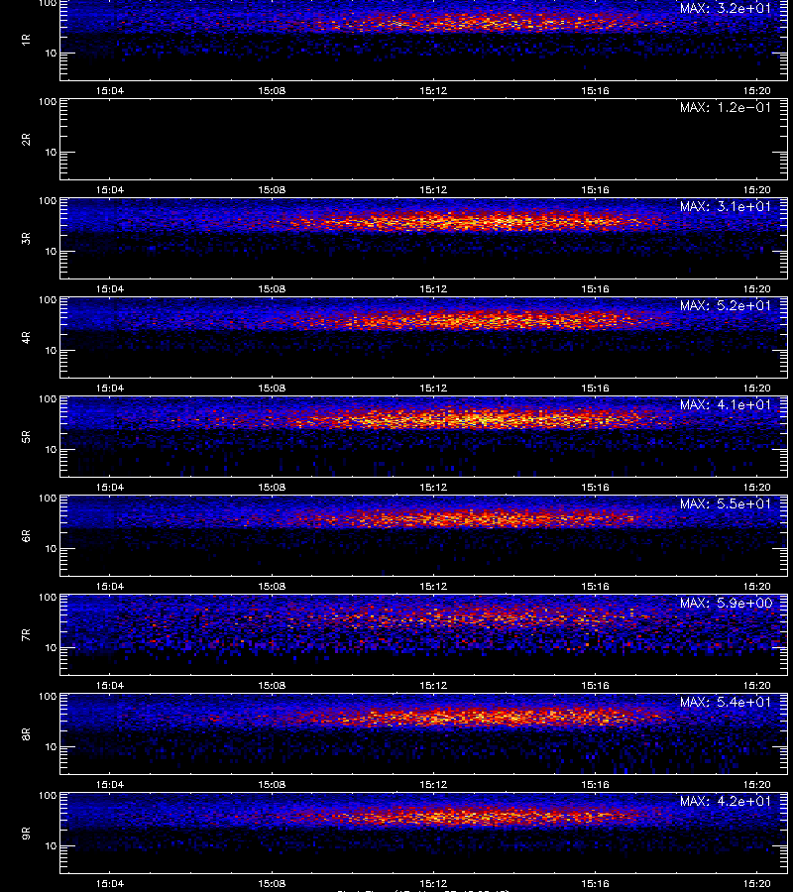
Task: Select the 7R axis title
Action: (x=26, y=635)
